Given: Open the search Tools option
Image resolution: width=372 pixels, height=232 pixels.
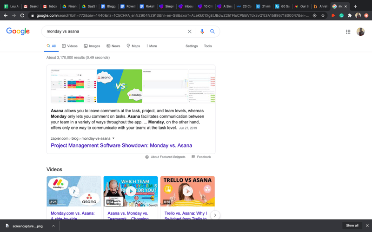Looking at the screenshot, I should 208,46.
